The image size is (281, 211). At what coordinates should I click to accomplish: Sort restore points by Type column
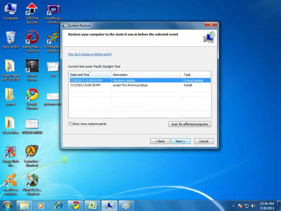(x=197, y=75)
